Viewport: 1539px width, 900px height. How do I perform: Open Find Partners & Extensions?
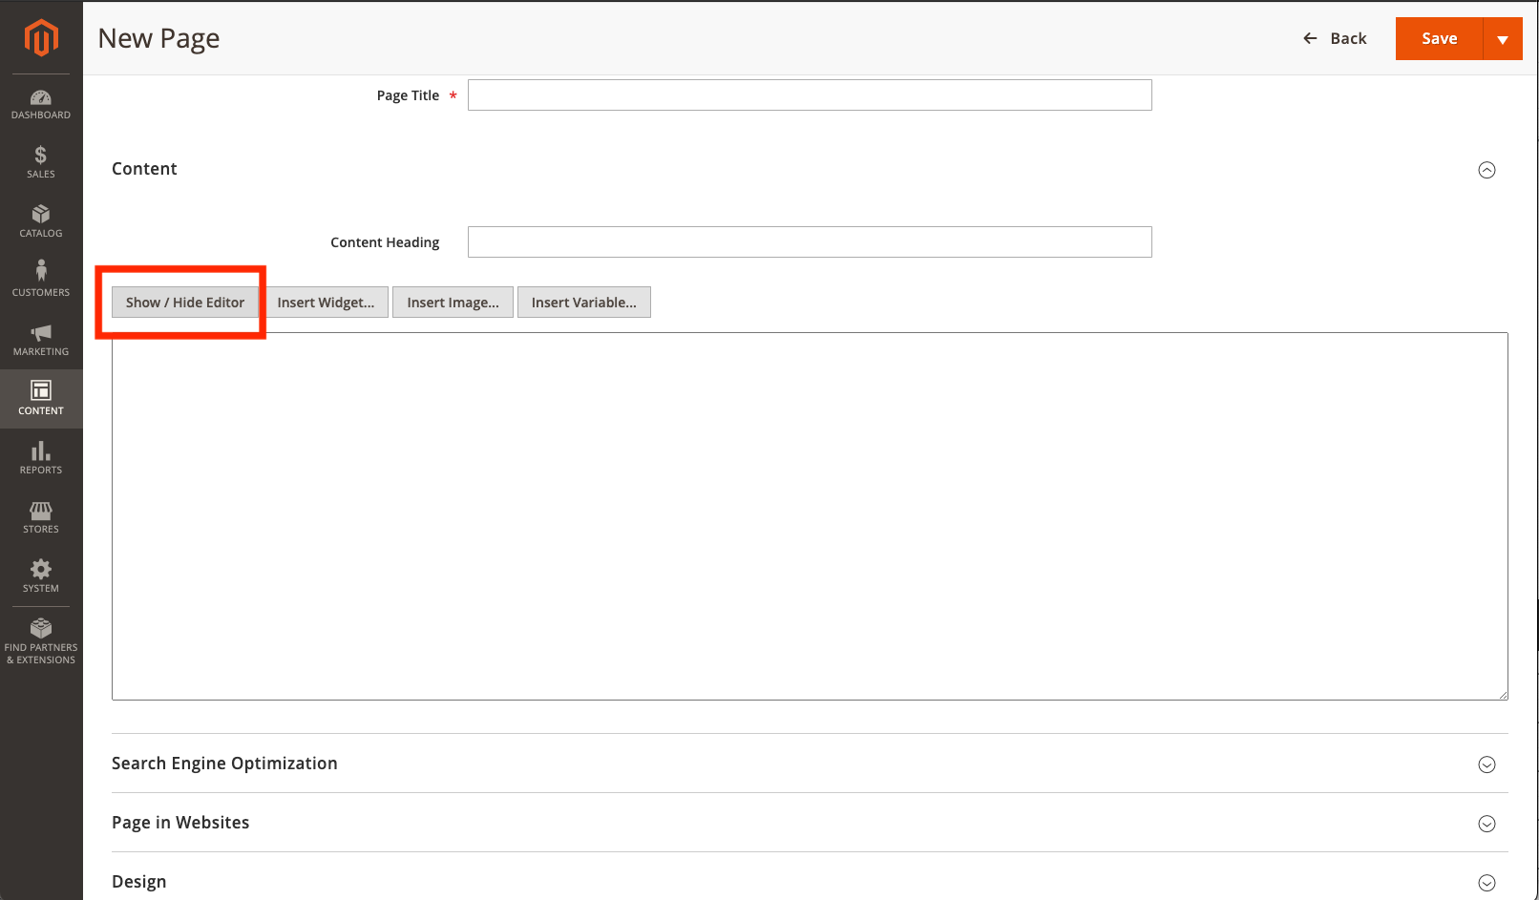41,640
